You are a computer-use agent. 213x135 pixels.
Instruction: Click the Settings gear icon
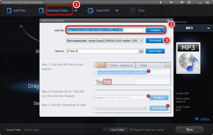pos(197,119)
